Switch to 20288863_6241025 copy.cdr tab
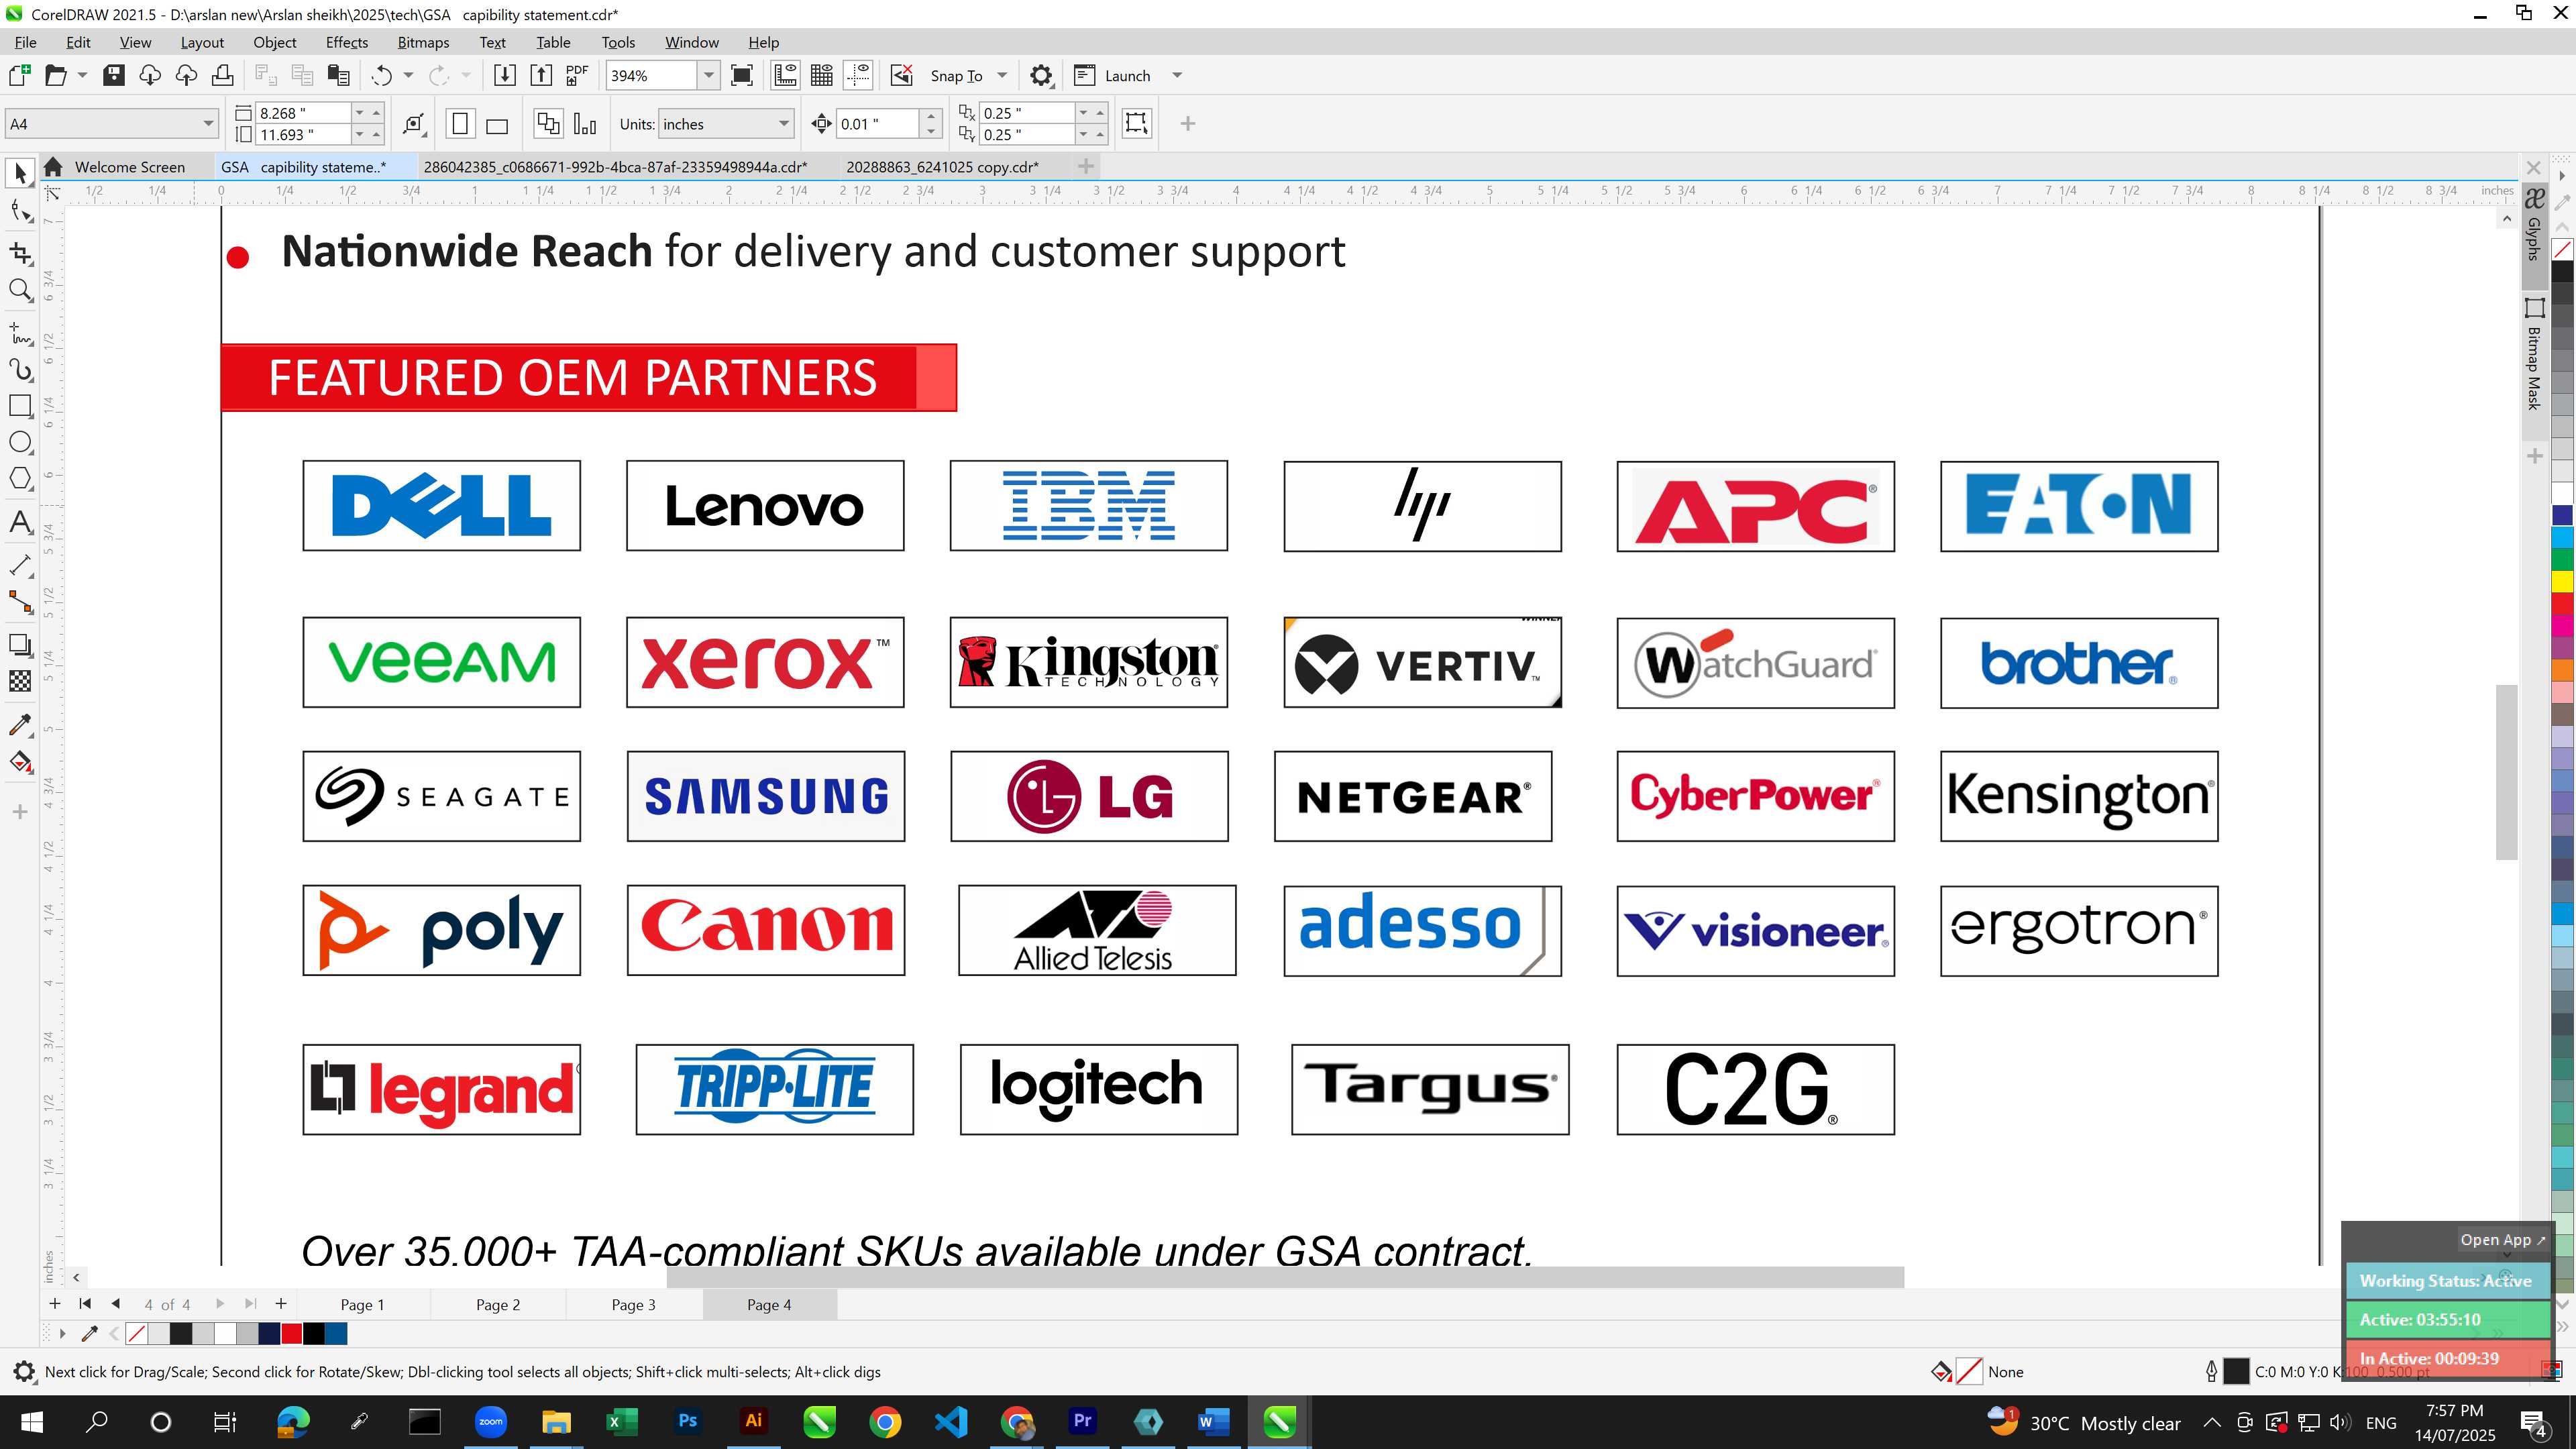Screen dimensions: 2576x1449 click(942, 167)
